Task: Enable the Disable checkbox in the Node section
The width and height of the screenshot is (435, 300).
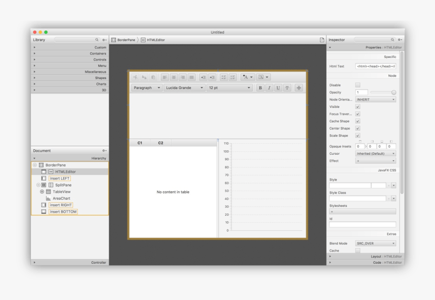Action: pos(358,85)
